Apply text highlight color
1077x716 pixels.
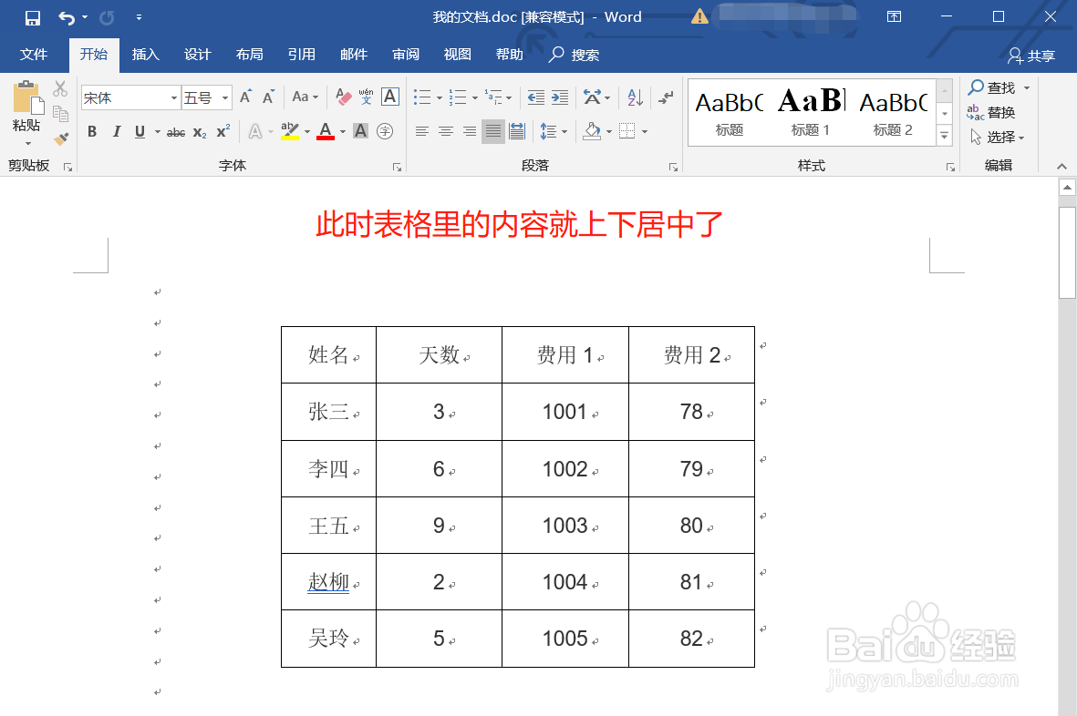(290, 131)
